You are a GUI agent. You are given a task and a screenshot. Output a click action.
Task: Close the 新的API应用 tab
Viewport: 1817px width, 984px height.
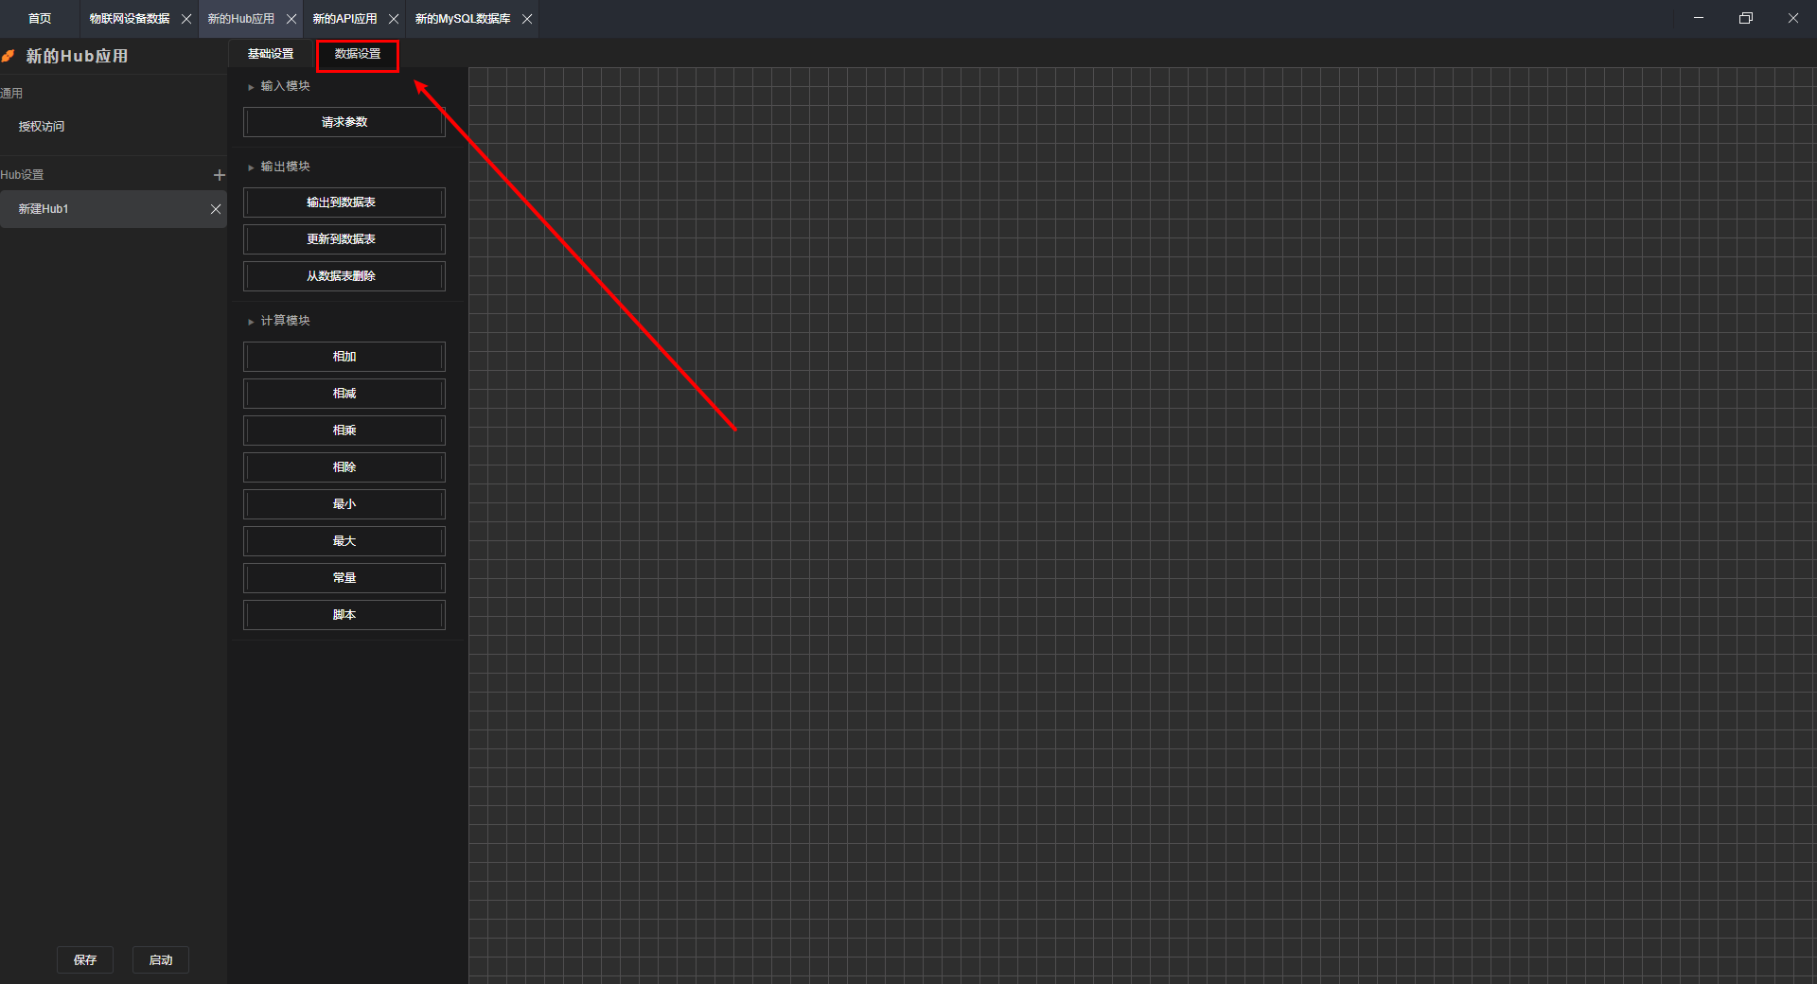(x=394, y=19)
